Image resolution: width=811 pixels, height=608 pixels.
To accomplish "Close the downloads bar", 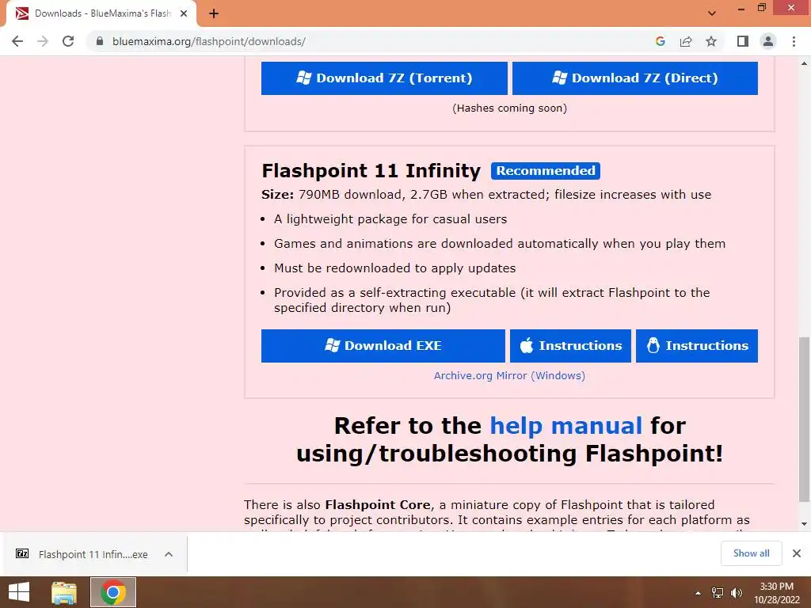I will click(x=797, y=553).
